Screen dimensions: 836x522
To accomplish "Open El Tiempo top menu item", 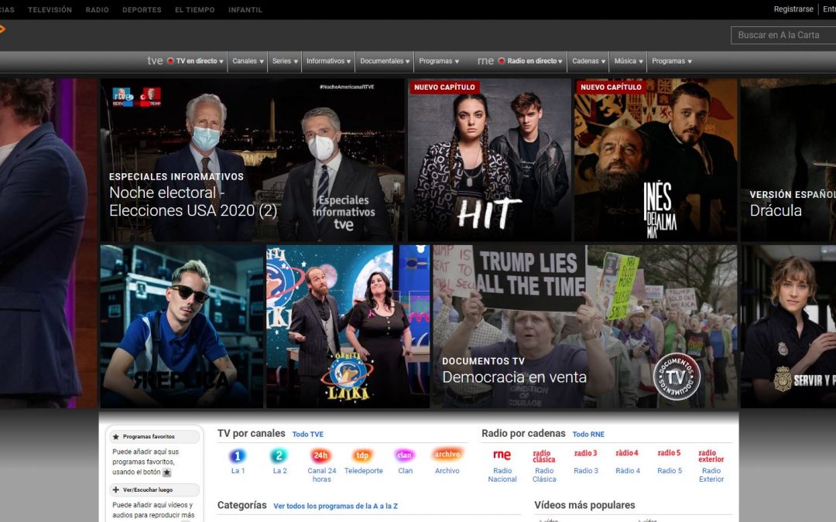I will pyautogui.click(x=195, y=10).
